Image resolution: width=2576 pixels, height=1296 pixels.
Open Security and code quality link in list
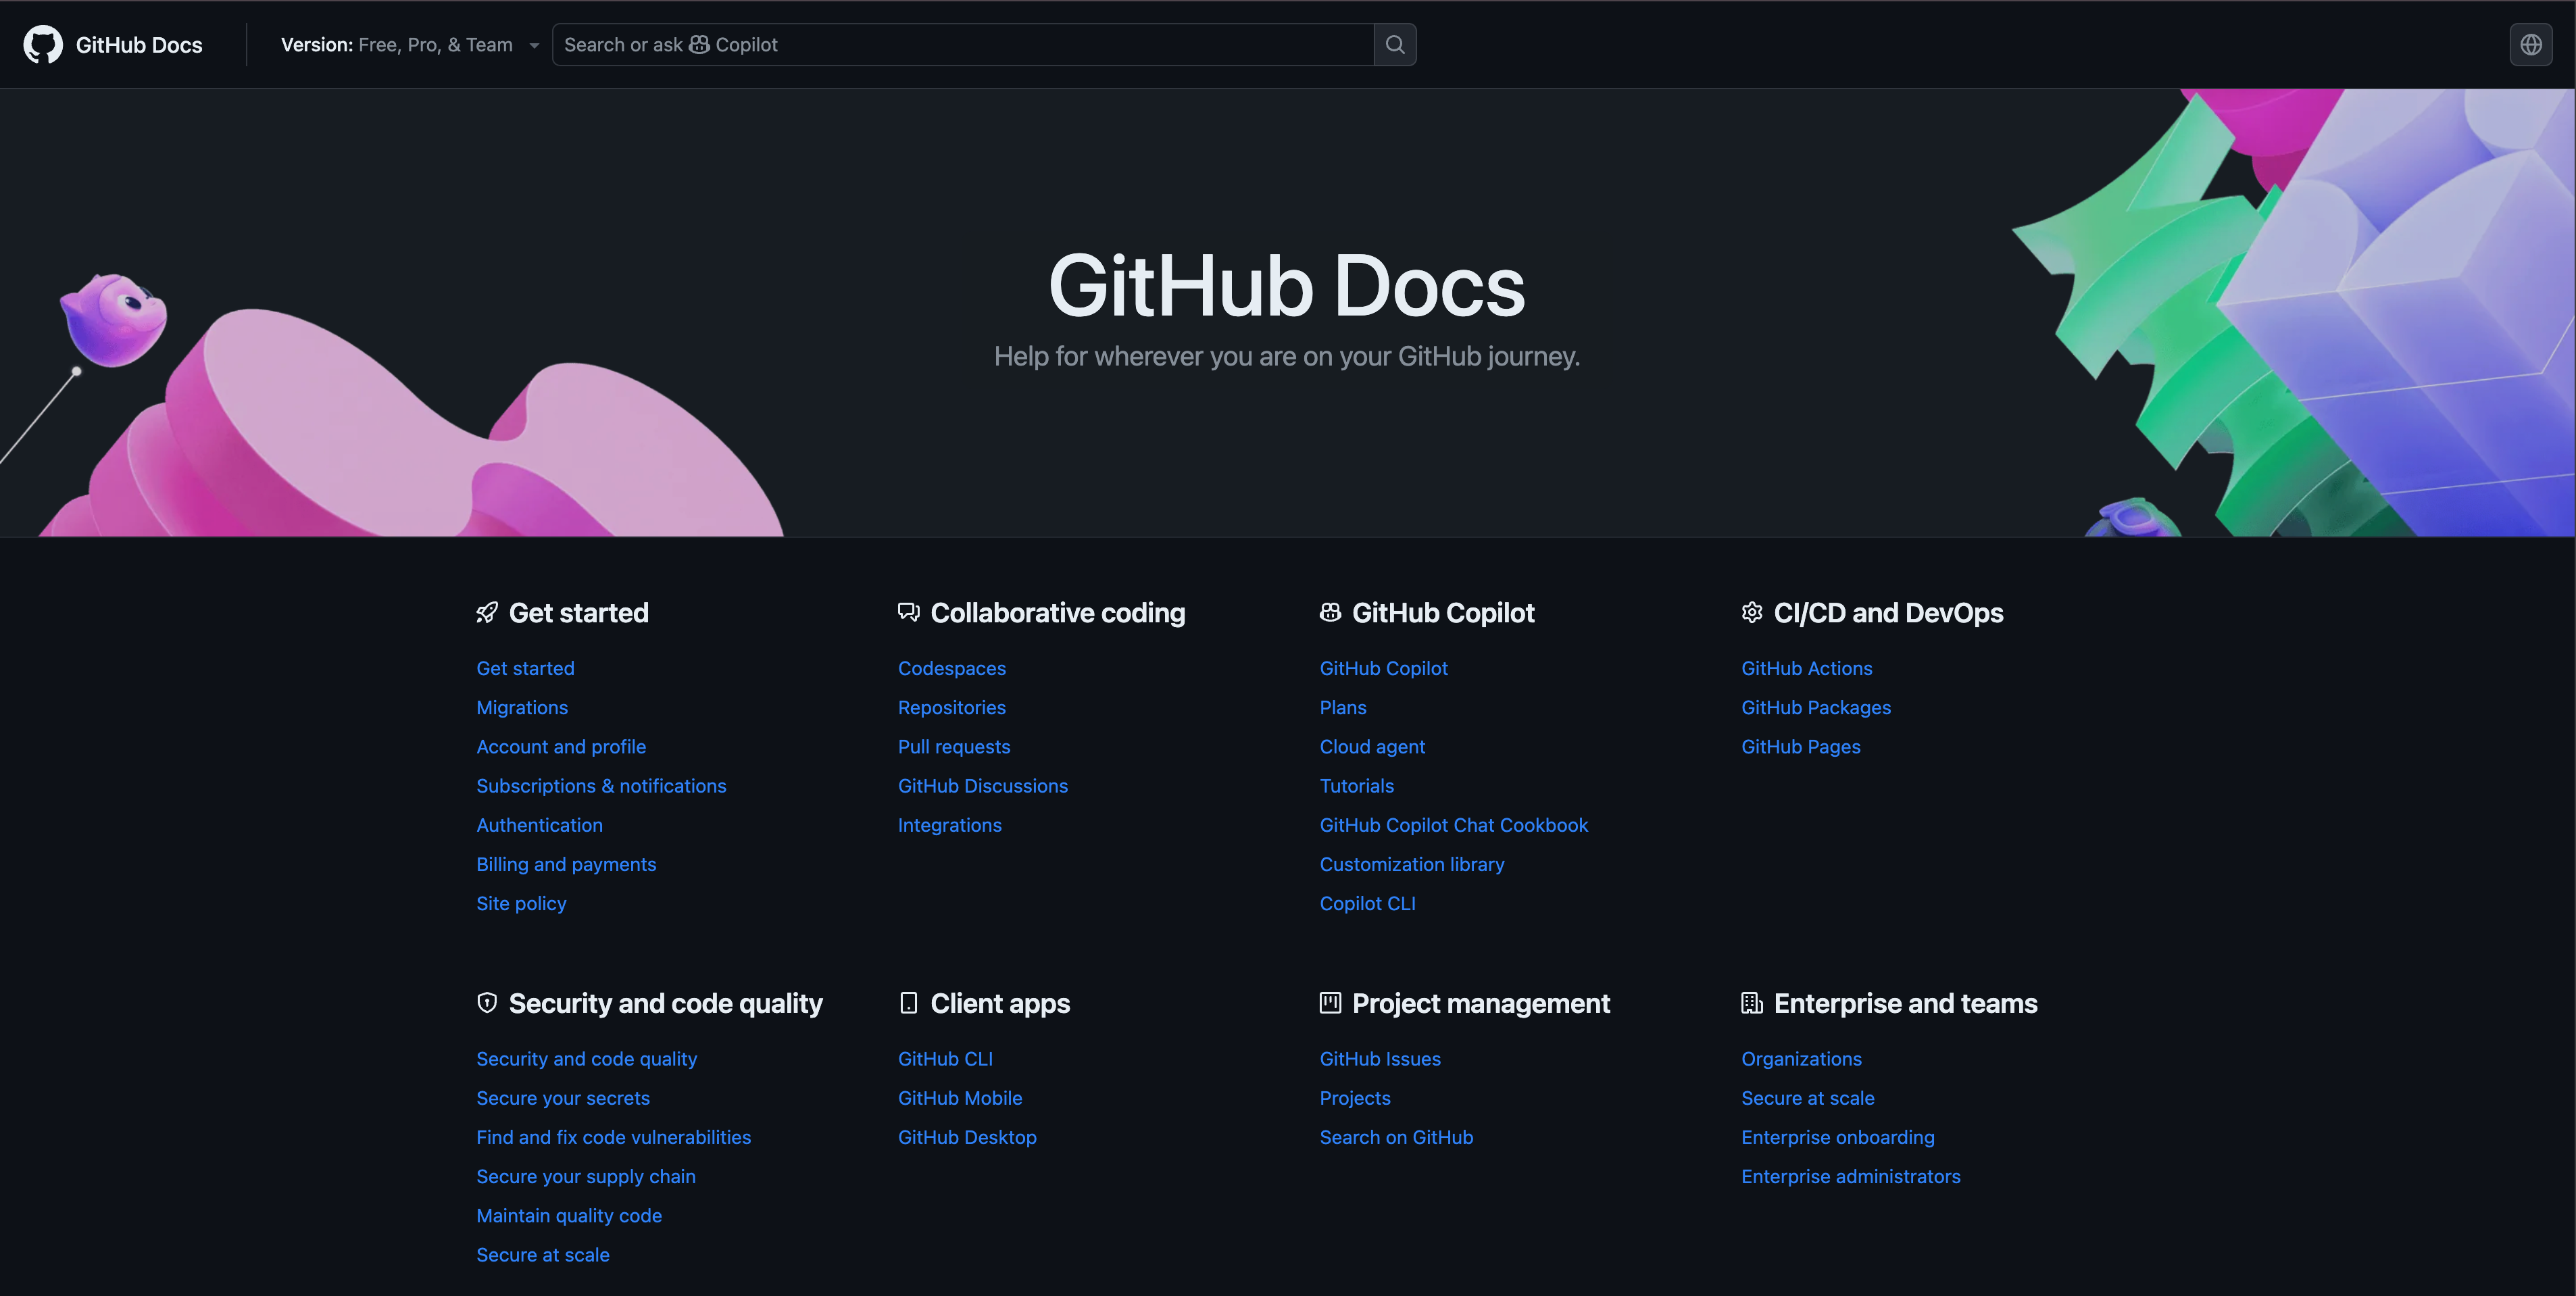click(587, 1059)
